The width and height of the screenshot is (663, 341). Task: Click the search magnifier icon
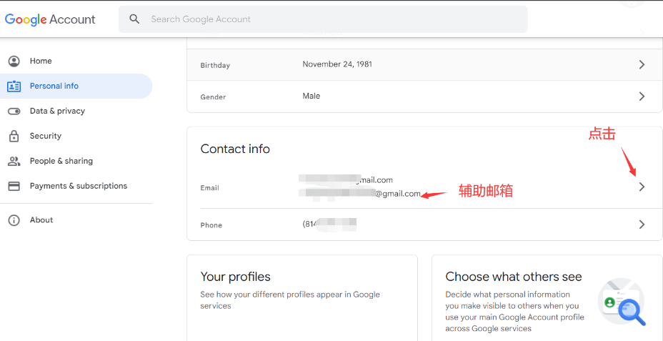coord(134,19)
